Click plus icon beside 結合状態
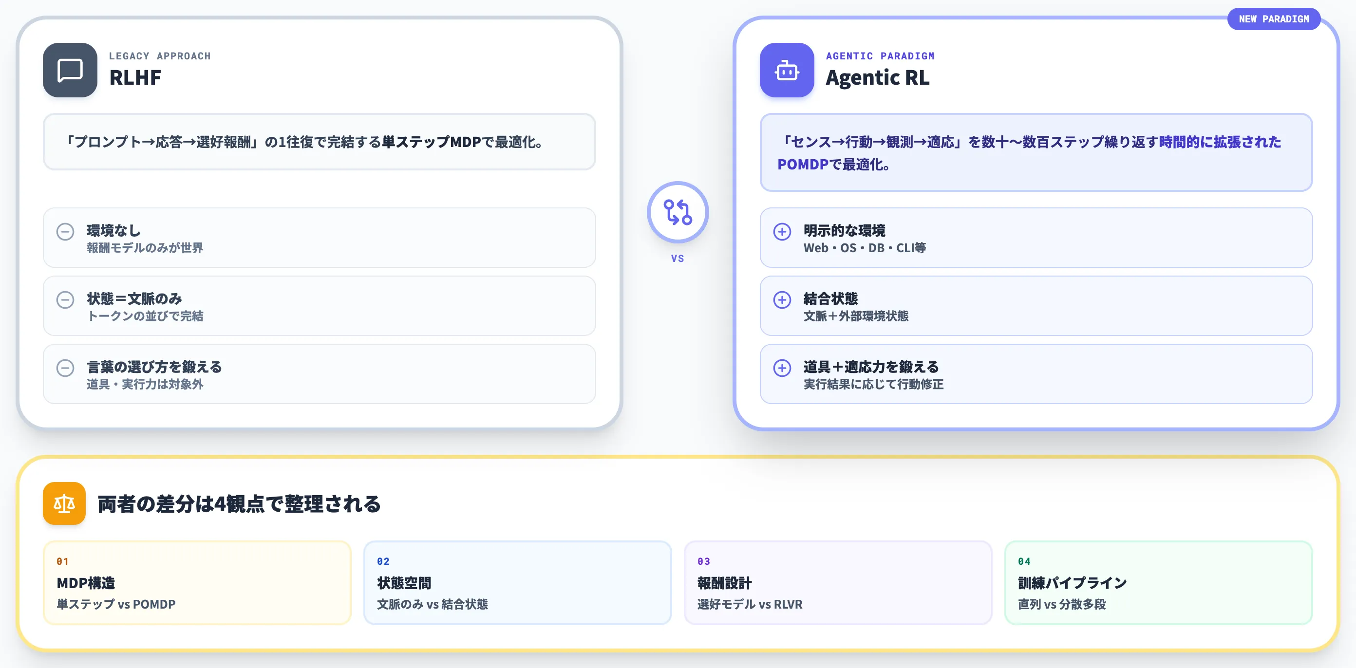 (x=782, y=300)
